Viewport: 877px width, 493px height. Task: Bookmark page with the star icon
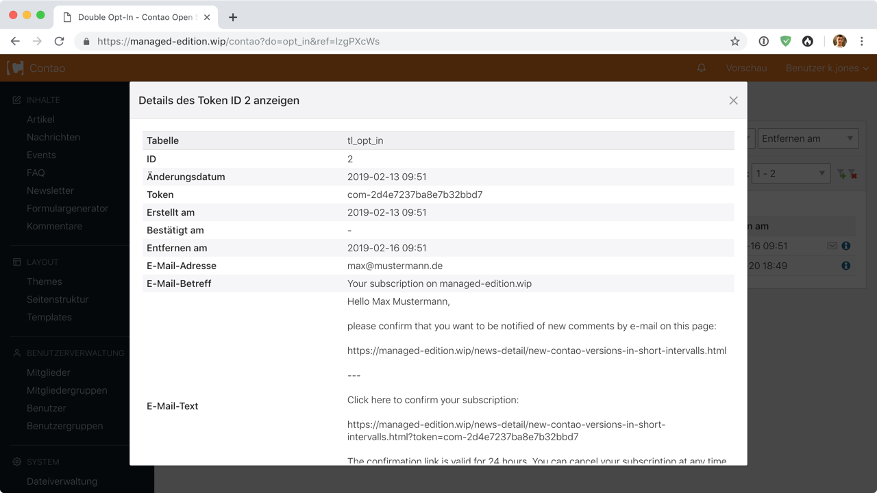[x=734, y=41]
